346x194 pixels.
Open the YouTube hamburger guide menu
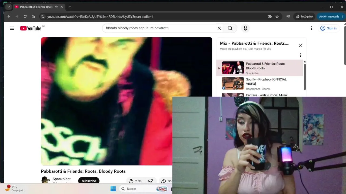(12, 28)
